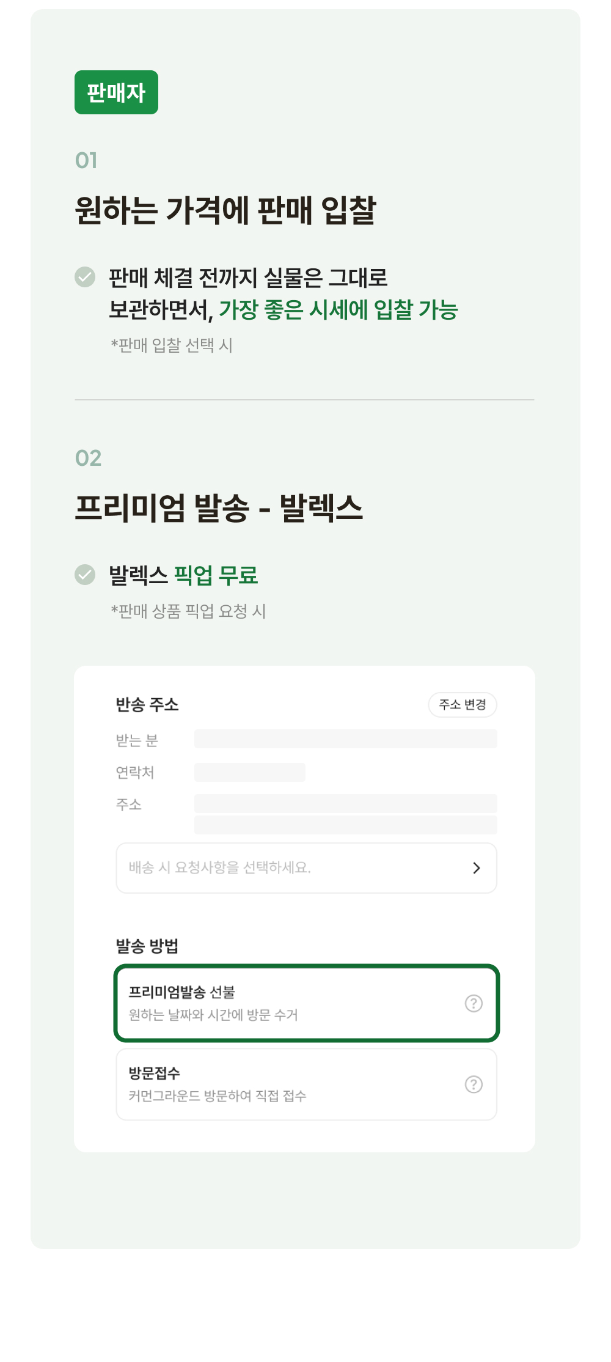Click heading 원하는 가격에 판매 입찰

click(x=225, y=210)
